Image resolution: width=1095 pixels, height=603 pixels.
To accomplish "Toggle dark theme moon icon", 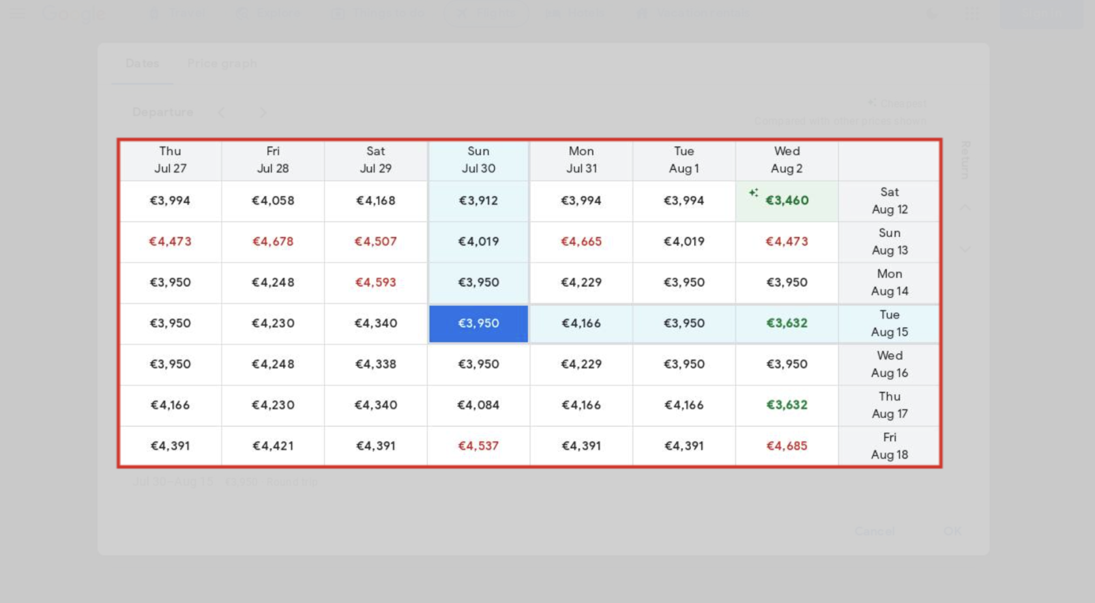I will click(x=933, y=13).
